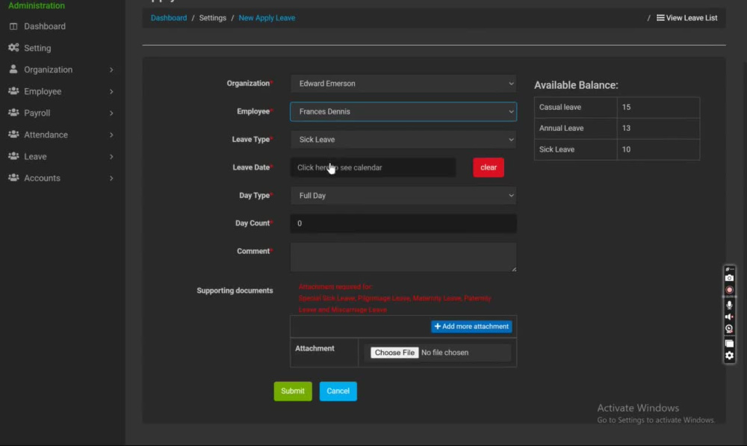This screenshot has height=446, width=747.
Task: Click the Sick Leave balance value 10
Action: 626,149
